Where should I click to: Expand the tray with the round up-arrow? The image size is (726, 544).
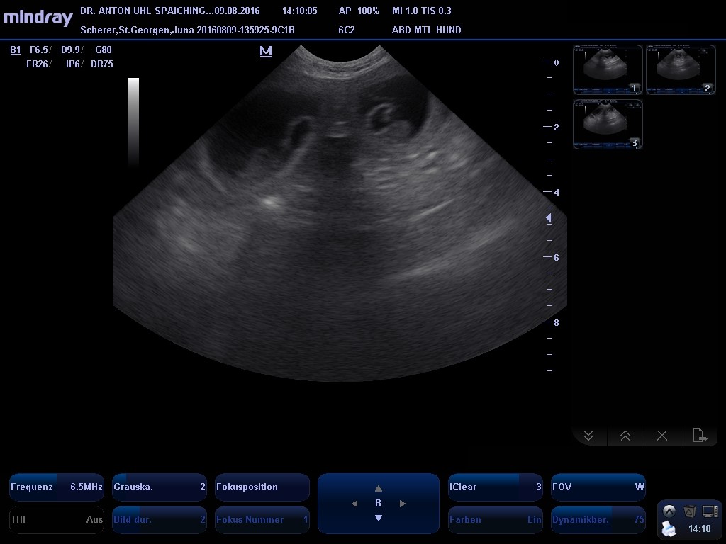coord(669,511)
